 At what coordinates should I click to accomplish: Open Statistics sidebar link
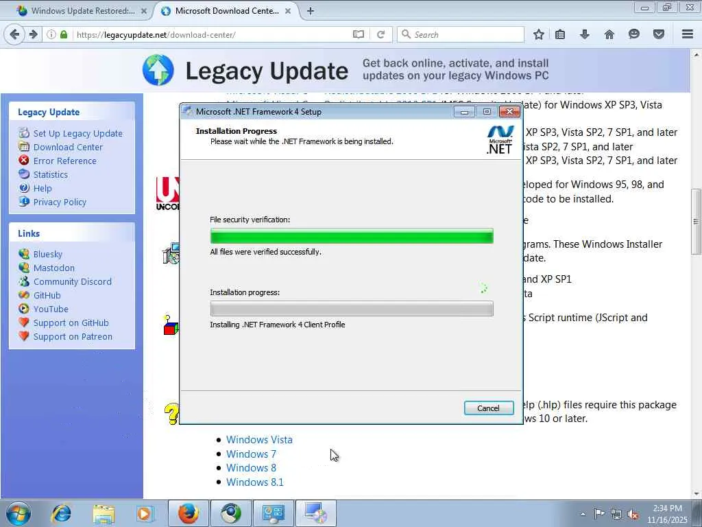(51, 174)
